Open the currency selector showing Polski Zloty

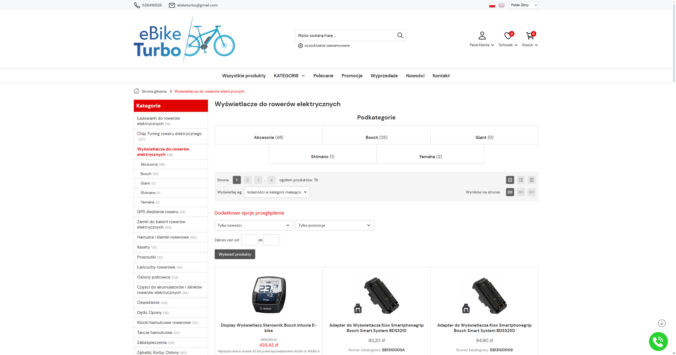523,5
